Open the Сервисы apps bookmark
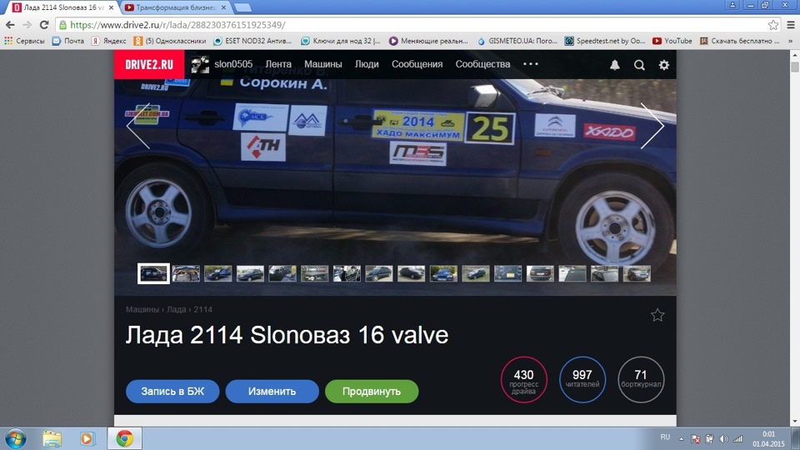Image resolution: width=800 pixels, height=450 pixels. click(x=24, y=41)
